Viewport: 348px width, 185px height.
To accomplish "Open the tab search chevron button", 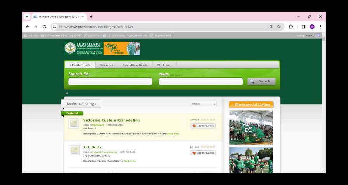I will pyautogui.click(x=27, y=17).
